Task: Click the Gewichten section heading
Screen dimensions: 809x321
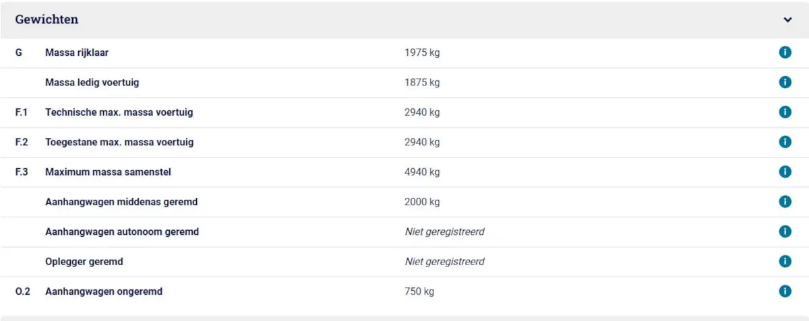Action: (x=47, y=19)
